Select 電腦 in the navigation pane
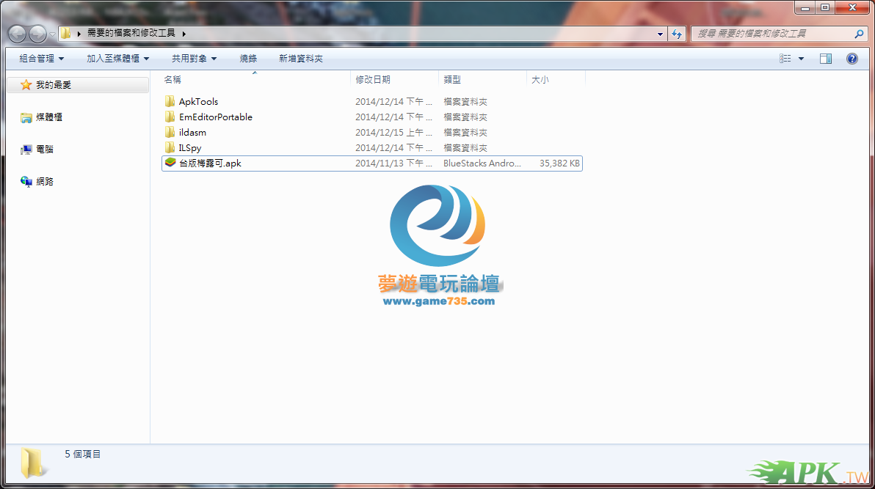This screenshot has height=489, width=875. [45, 149]
